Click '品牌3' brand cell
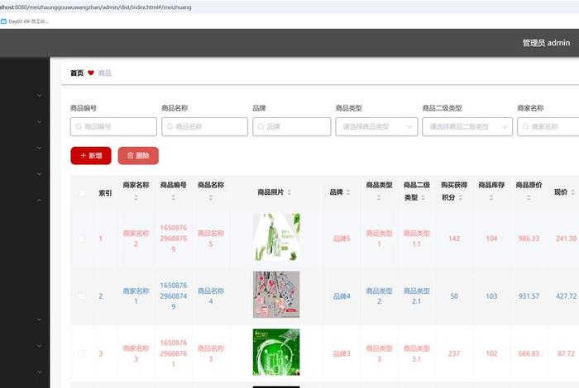 pos(342,353)
